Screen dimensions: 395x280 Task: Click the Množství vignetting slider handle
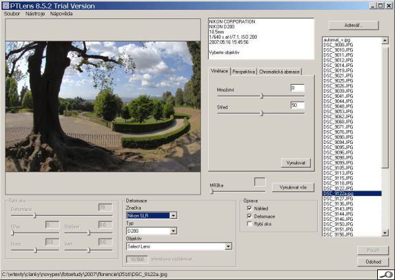pyautogui.click(x=261, y=95)
